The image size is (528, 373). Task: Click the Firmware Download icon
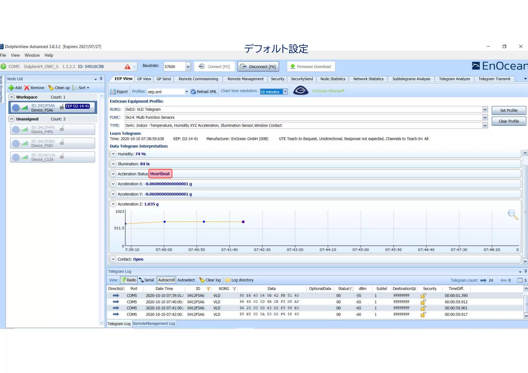tap(293, 67)
